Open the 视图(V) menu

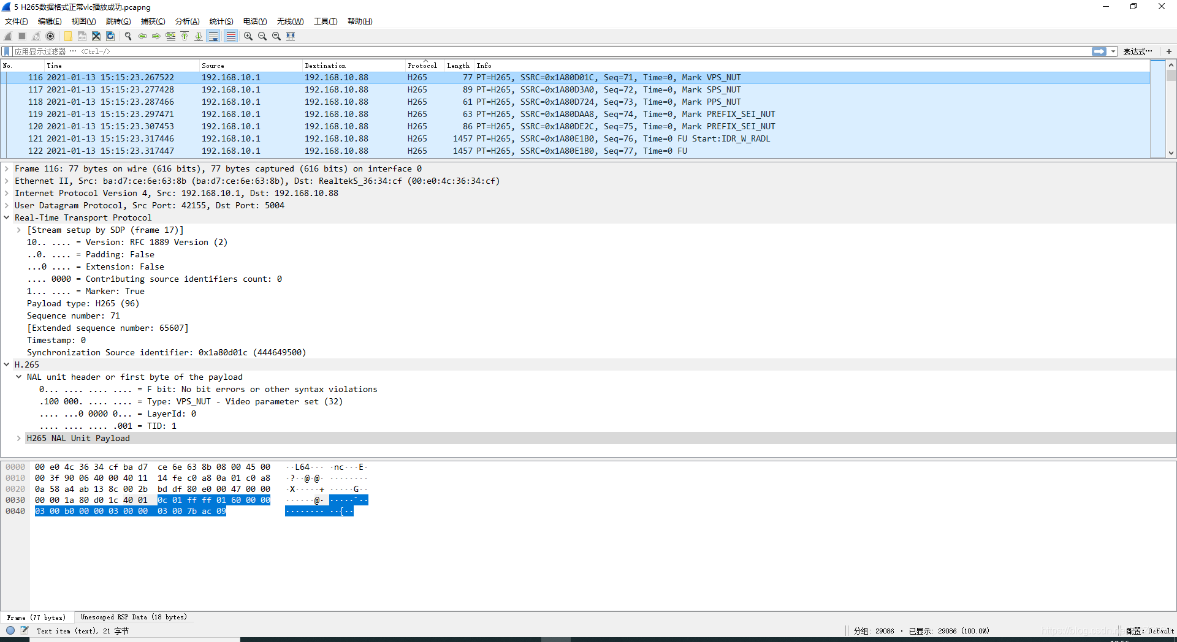click(83, 21)
